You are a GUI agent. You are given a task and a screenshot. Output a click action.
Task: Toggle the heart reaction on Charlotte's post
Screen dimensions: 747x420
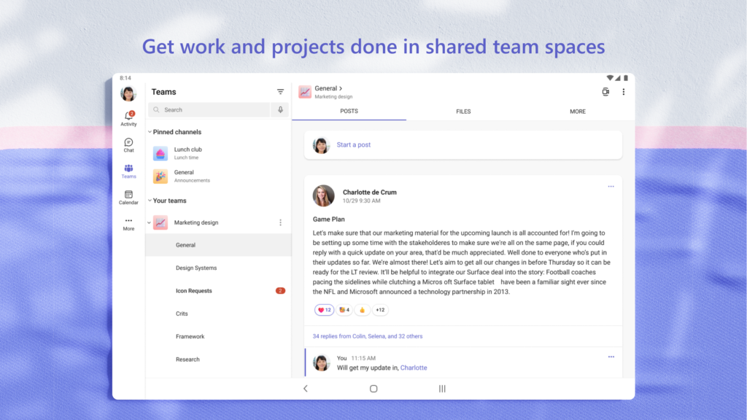tap(324, 309)
